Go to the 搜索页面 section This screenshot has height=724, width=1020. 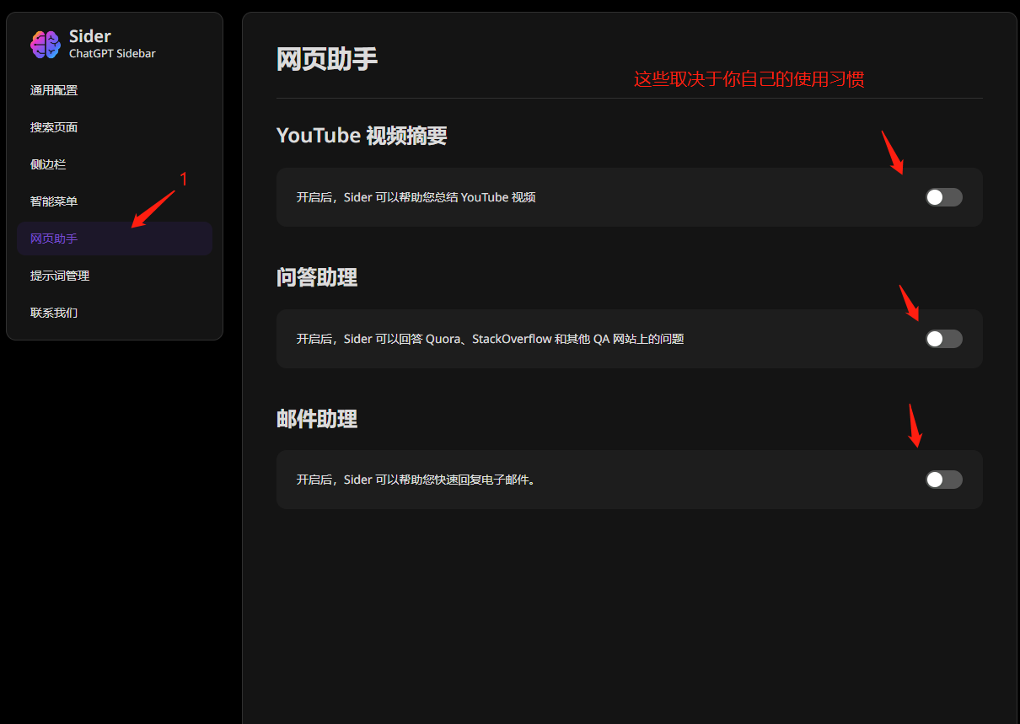coord(54,127)
